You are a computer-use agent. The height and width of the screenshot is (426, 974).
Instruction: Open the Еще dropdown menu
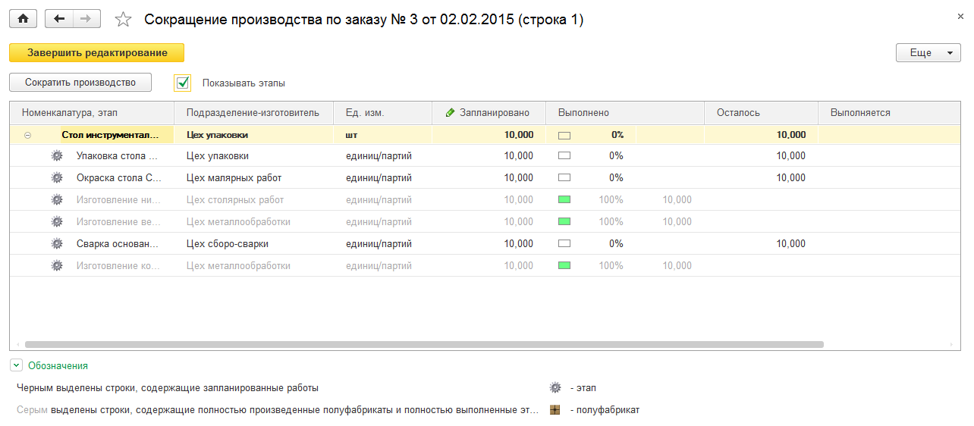(928, 53)
